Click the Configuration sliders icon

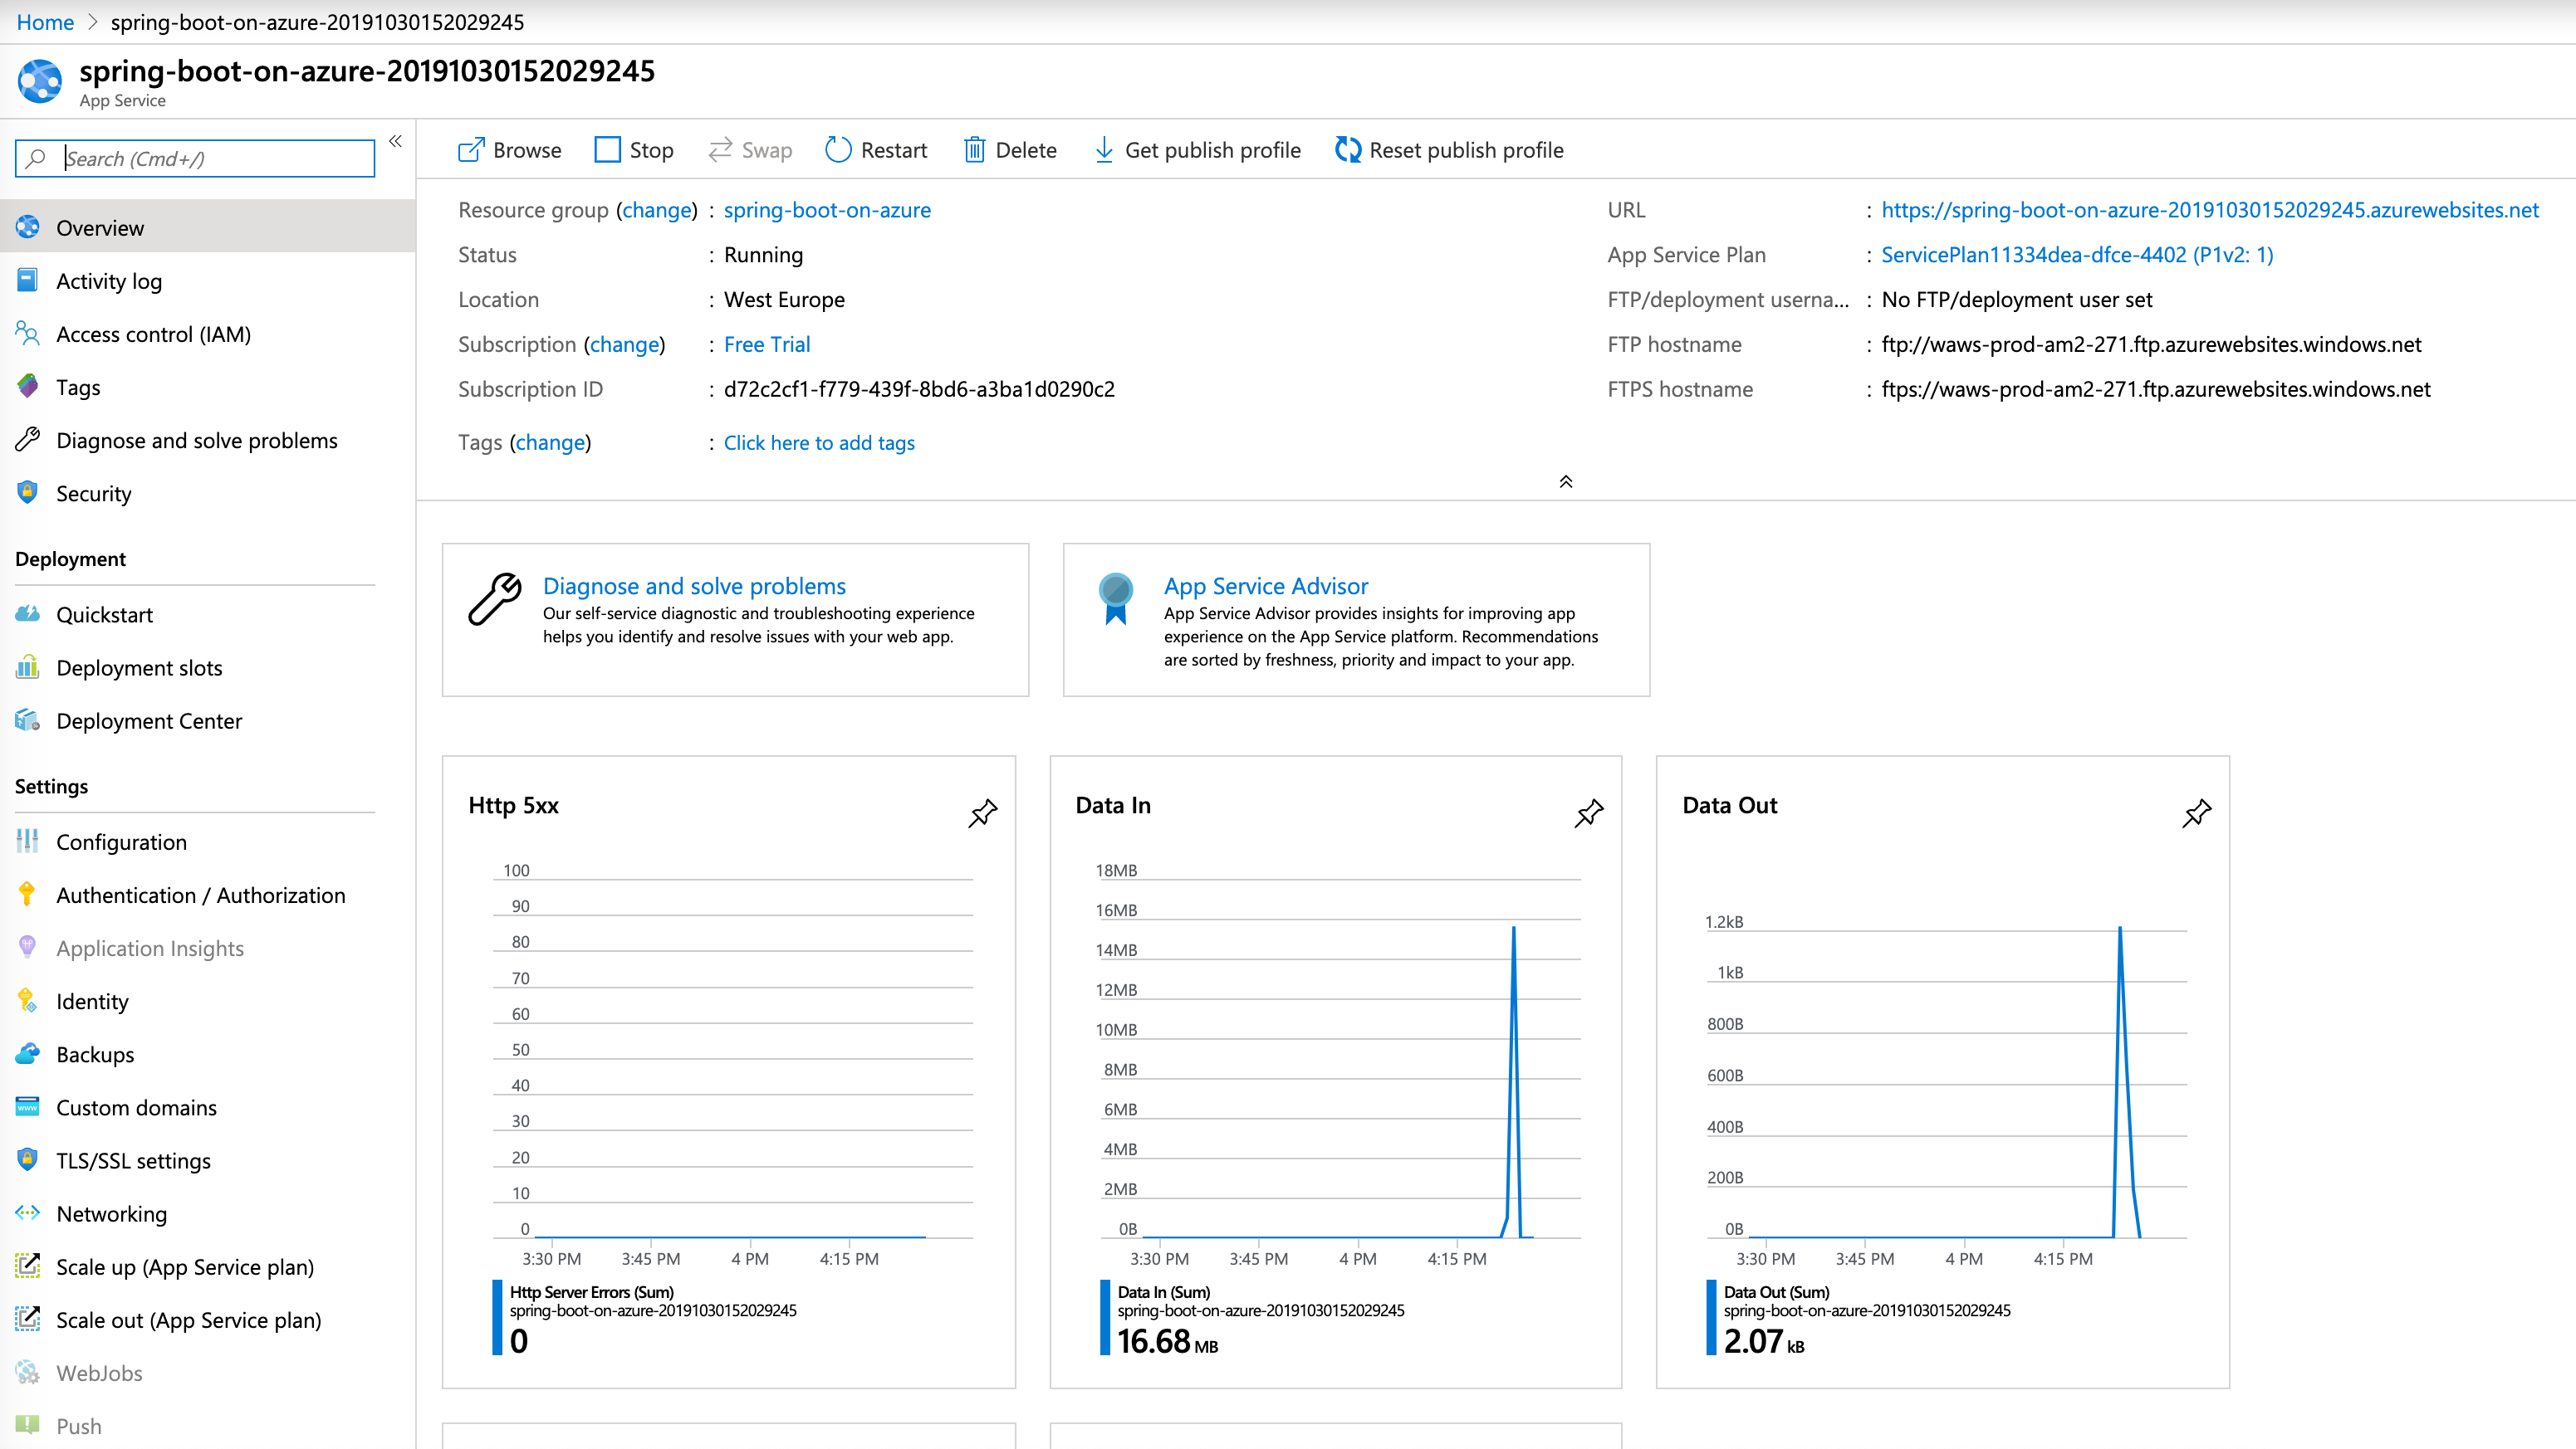(28, 842)
